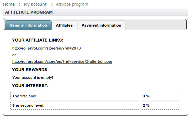Click empty tab strip area right of Payment information
Screen dimensions: 191x121
pos(156,25)
